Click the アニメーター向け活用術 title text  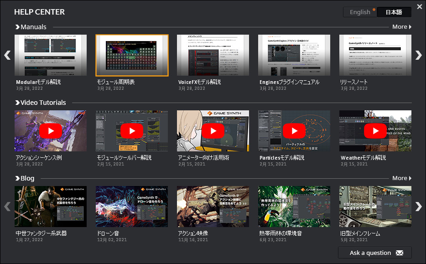(203, 158)
